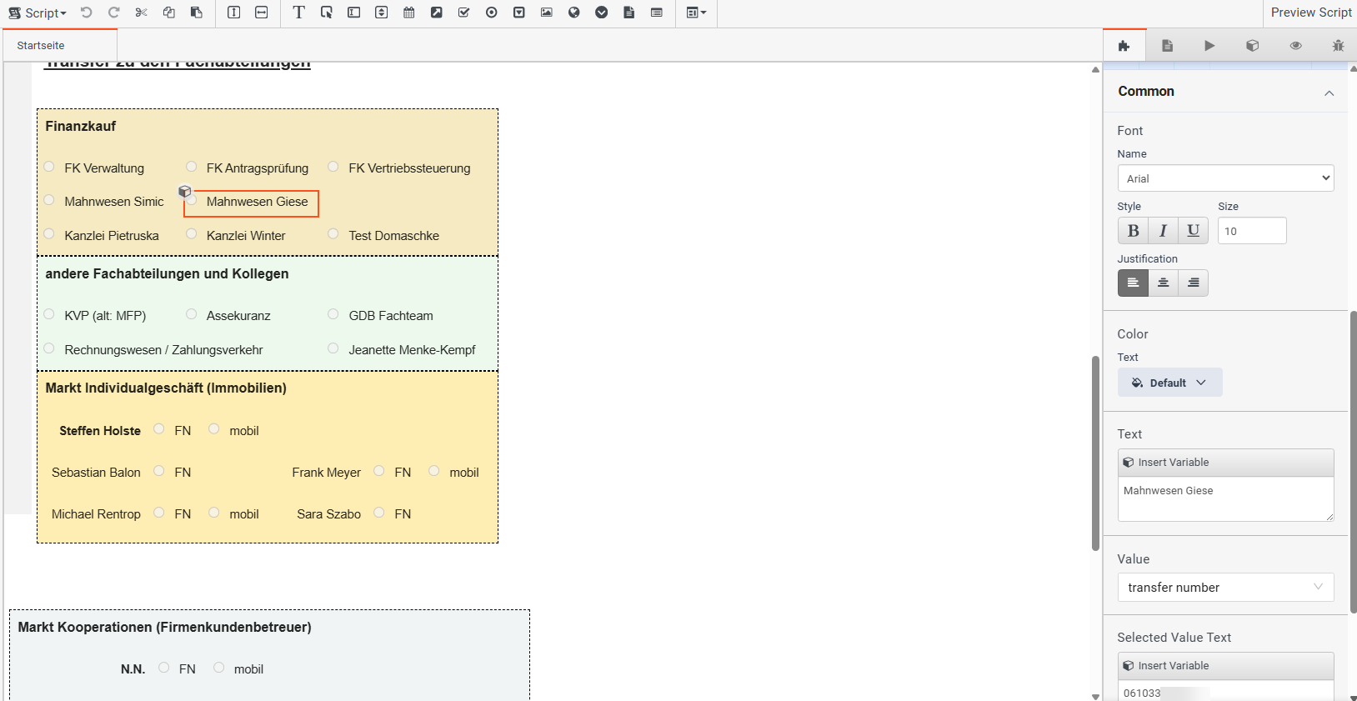Open the bug debug tab in side panel
Screen dimensions: 1357x701
tap(1338, 46)
